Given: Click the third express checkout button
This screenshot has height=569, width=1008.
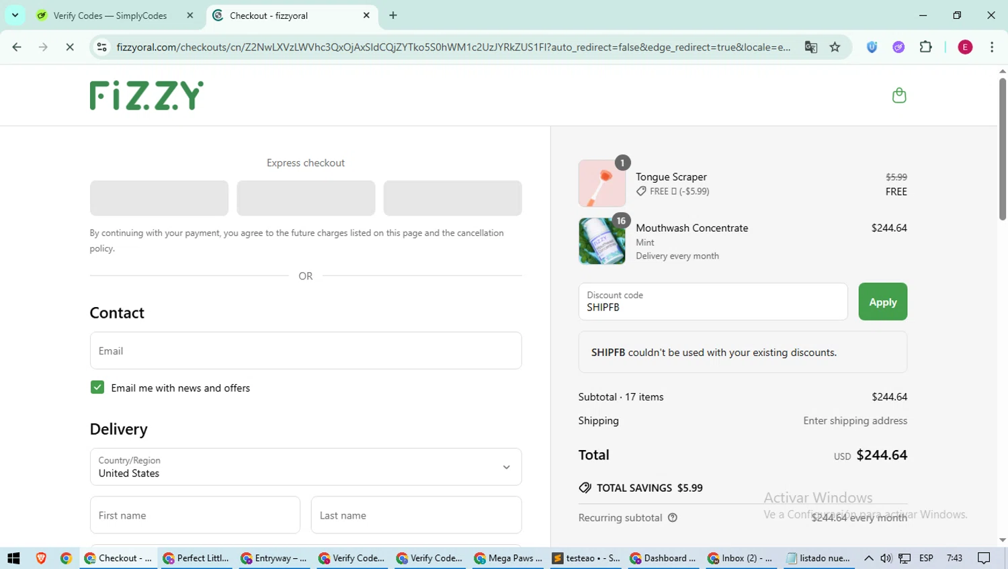Looking at the screenshot, I should tap(452, 198).
